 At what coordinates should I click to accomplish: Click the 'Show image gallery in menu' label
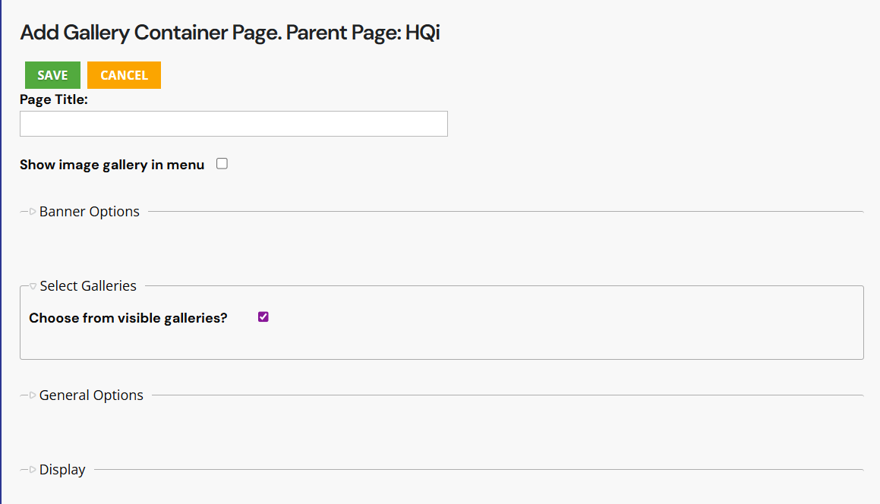coord(112,165)
